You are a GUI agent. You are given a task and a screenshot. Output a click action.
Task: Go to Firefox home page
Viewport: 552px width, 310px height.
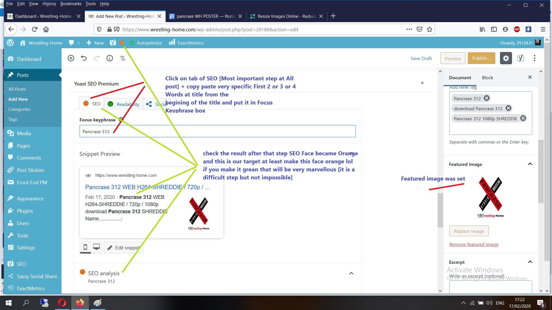[x=46, y=29]
